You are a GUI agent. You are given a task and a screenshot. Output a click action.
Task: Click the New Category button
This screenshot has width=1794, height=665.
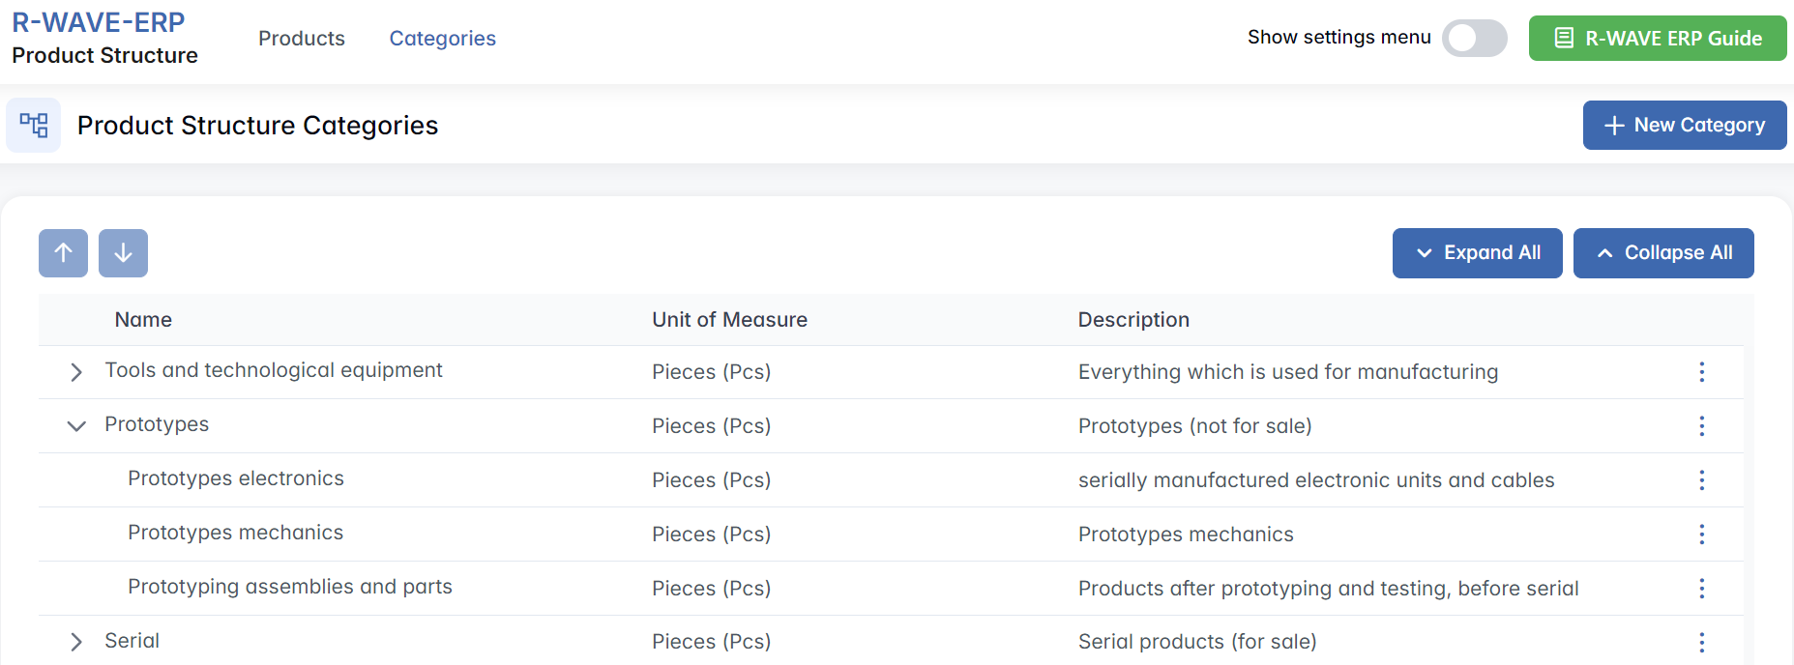pos(1684,126)
